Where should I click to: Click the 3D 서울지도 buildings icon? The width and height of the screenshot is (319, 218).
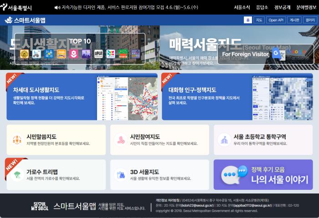click(x=121, y=175)
